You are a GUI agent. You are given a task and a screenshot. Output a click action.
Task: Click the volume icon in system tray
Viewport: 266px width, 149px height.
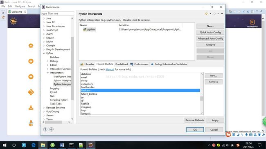point(228,145)
